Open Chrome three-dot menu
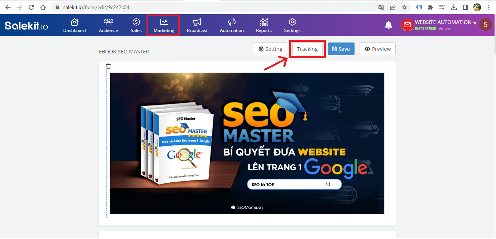This screenshot has width=496, height=239. 489,7
